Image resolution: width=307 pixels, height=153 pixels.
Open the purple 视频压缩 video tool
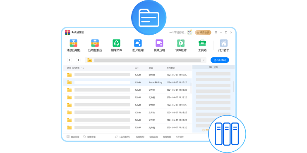coord(159,43)
